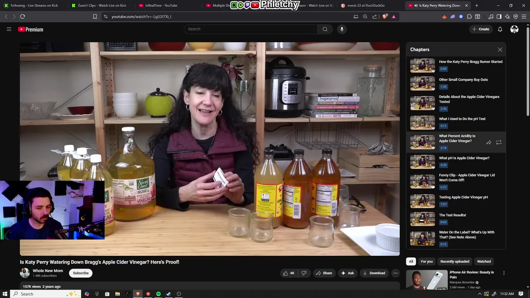The height and width of the screenshot is (298, 530).
Task: Jump to What I Used for pH Test chapter
Action: click(456, 123)
